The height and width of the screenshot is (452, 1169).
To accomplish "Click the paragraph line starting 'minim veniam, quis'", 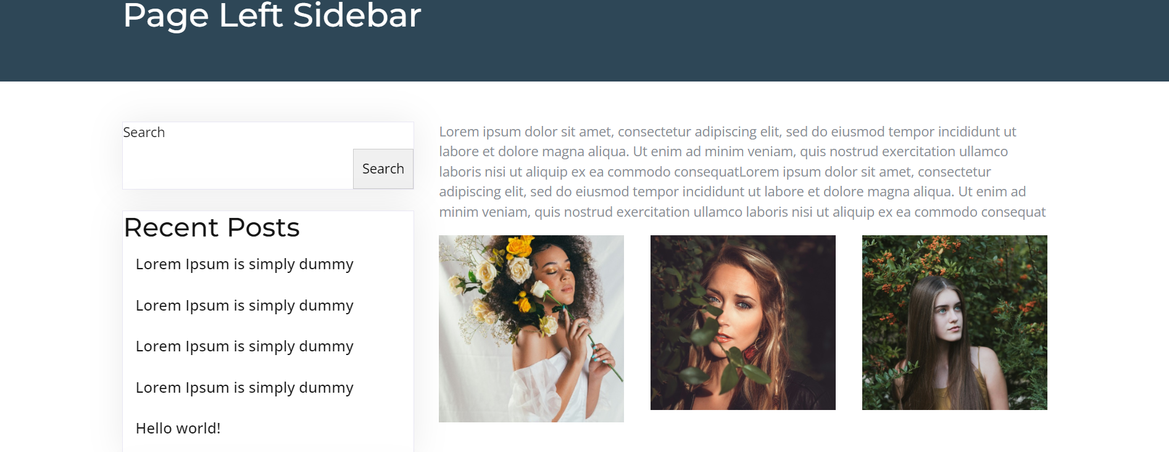I will tap(743, 212).
